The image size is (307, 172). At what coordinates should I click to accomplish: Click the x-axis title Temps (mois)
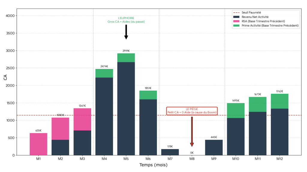point(153,165)
